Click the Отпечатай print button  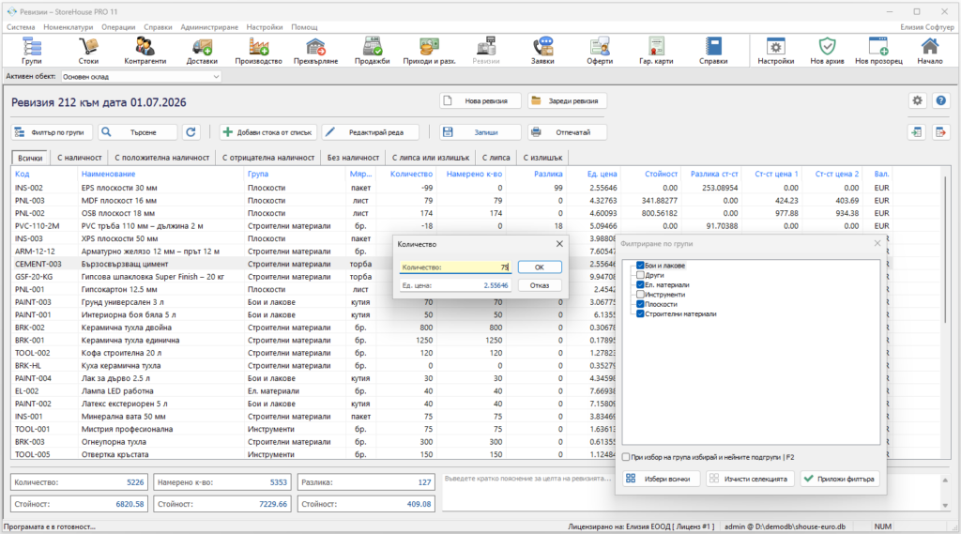point(567,131)
